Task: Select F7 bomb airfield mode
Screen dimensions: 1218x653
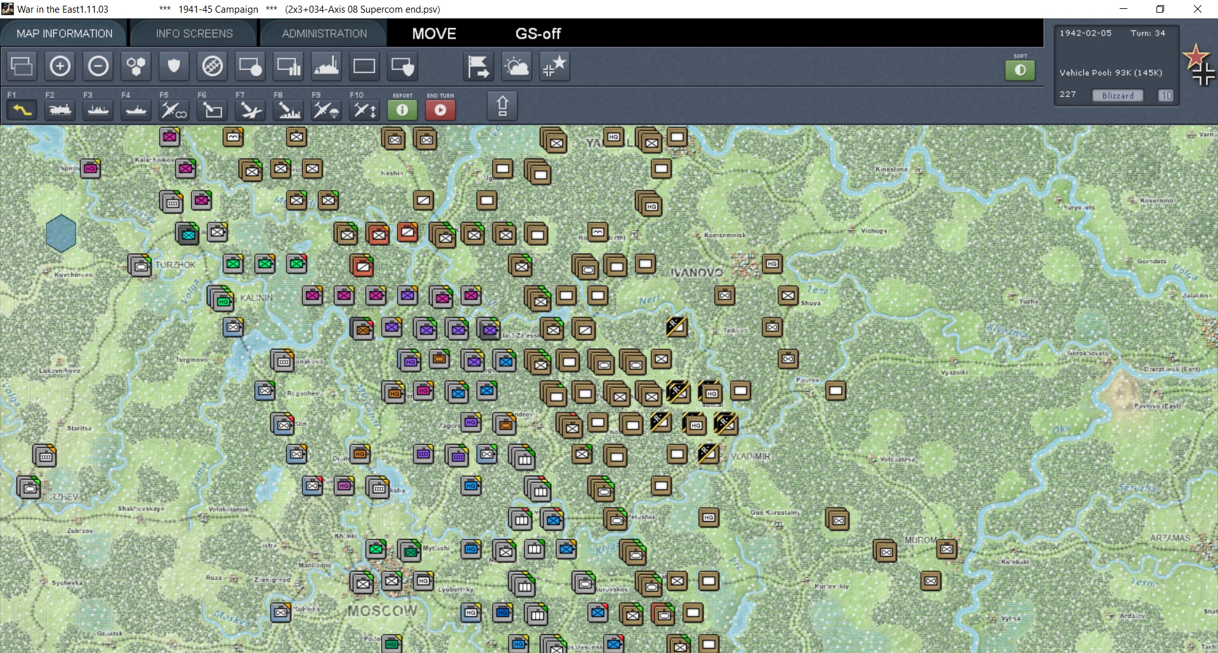Action: click(x=251, y=110)
